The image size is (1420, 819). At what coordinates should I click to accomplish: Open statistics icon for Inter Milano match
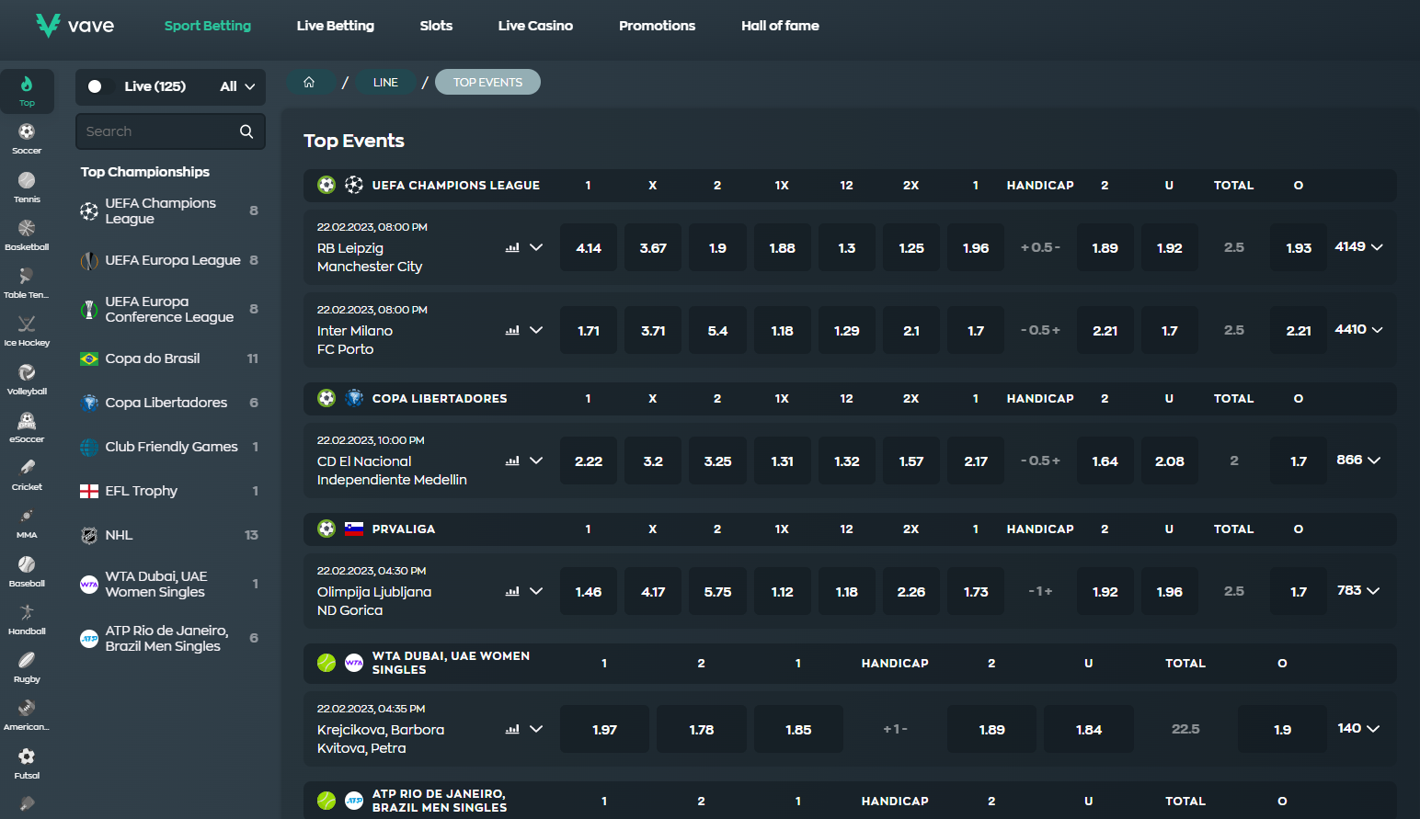point(512,331)
